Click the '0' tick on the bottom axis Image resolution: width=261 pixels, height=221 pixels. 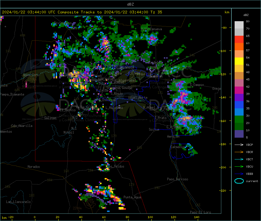point(35,217)
